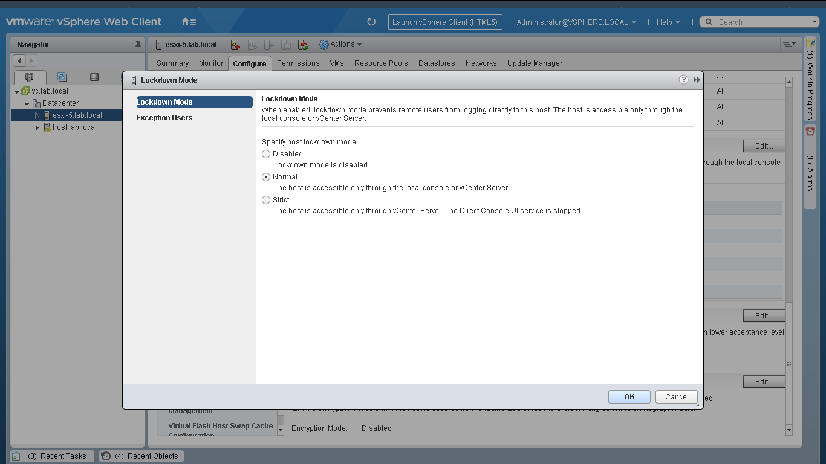
Task: Launch vSphere Client (HTML5)
Action: tap(444, 22)
